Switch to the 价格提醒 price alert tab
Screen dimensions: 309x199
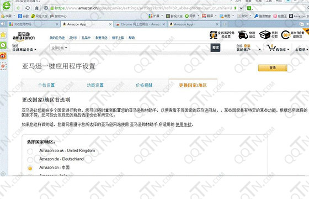point(144,85)
